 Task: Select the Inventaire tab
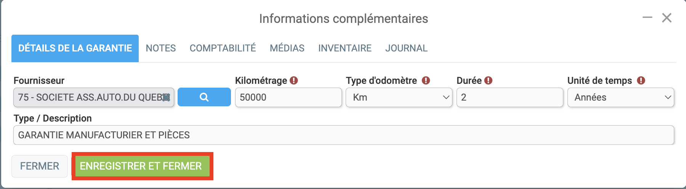click(x=345, y=48)
